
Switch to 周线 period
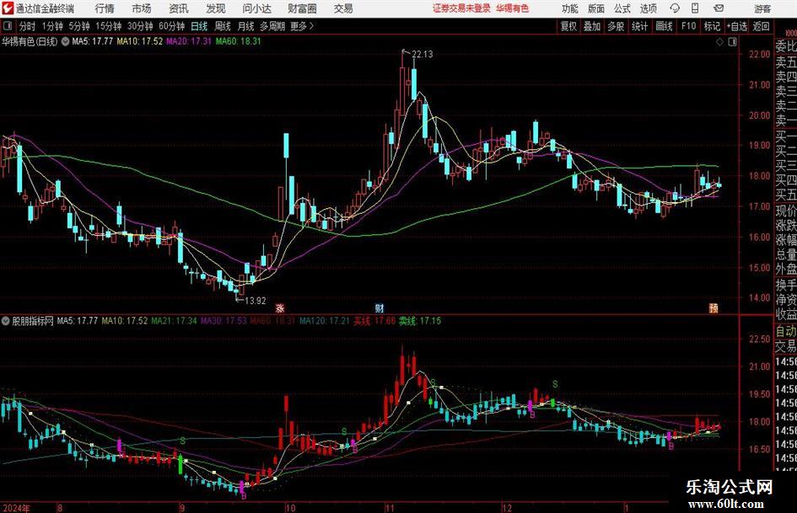223,26
